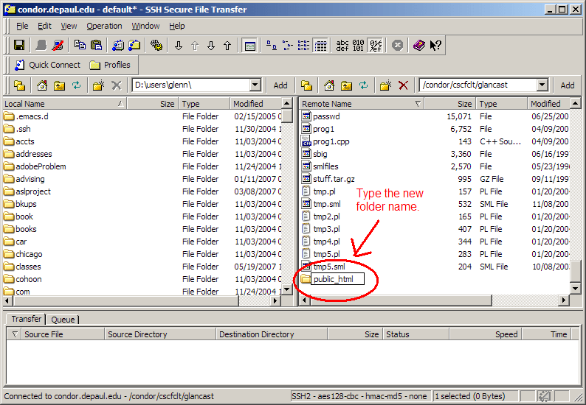Click the Paste clipboard icon in the toolbar

(x=96, y=46)
